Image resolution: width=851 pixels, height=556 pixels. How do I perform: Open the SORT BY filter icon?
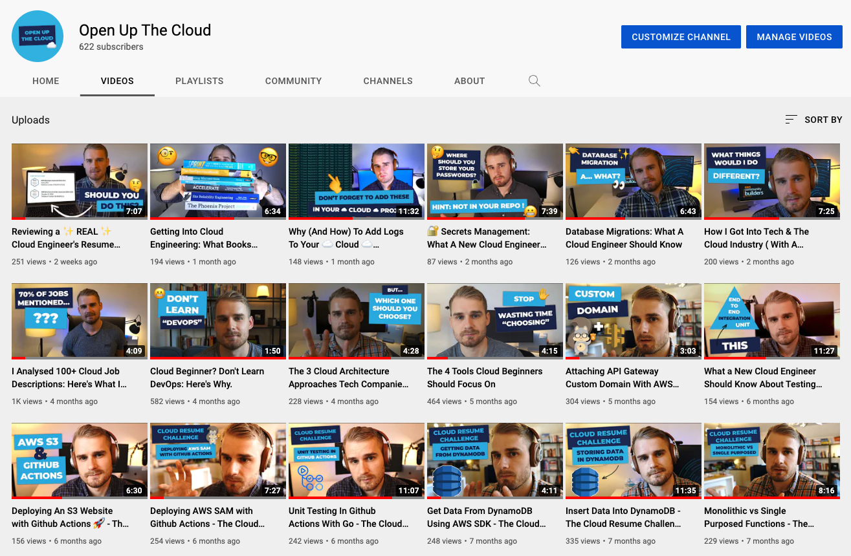pos(790,119)
